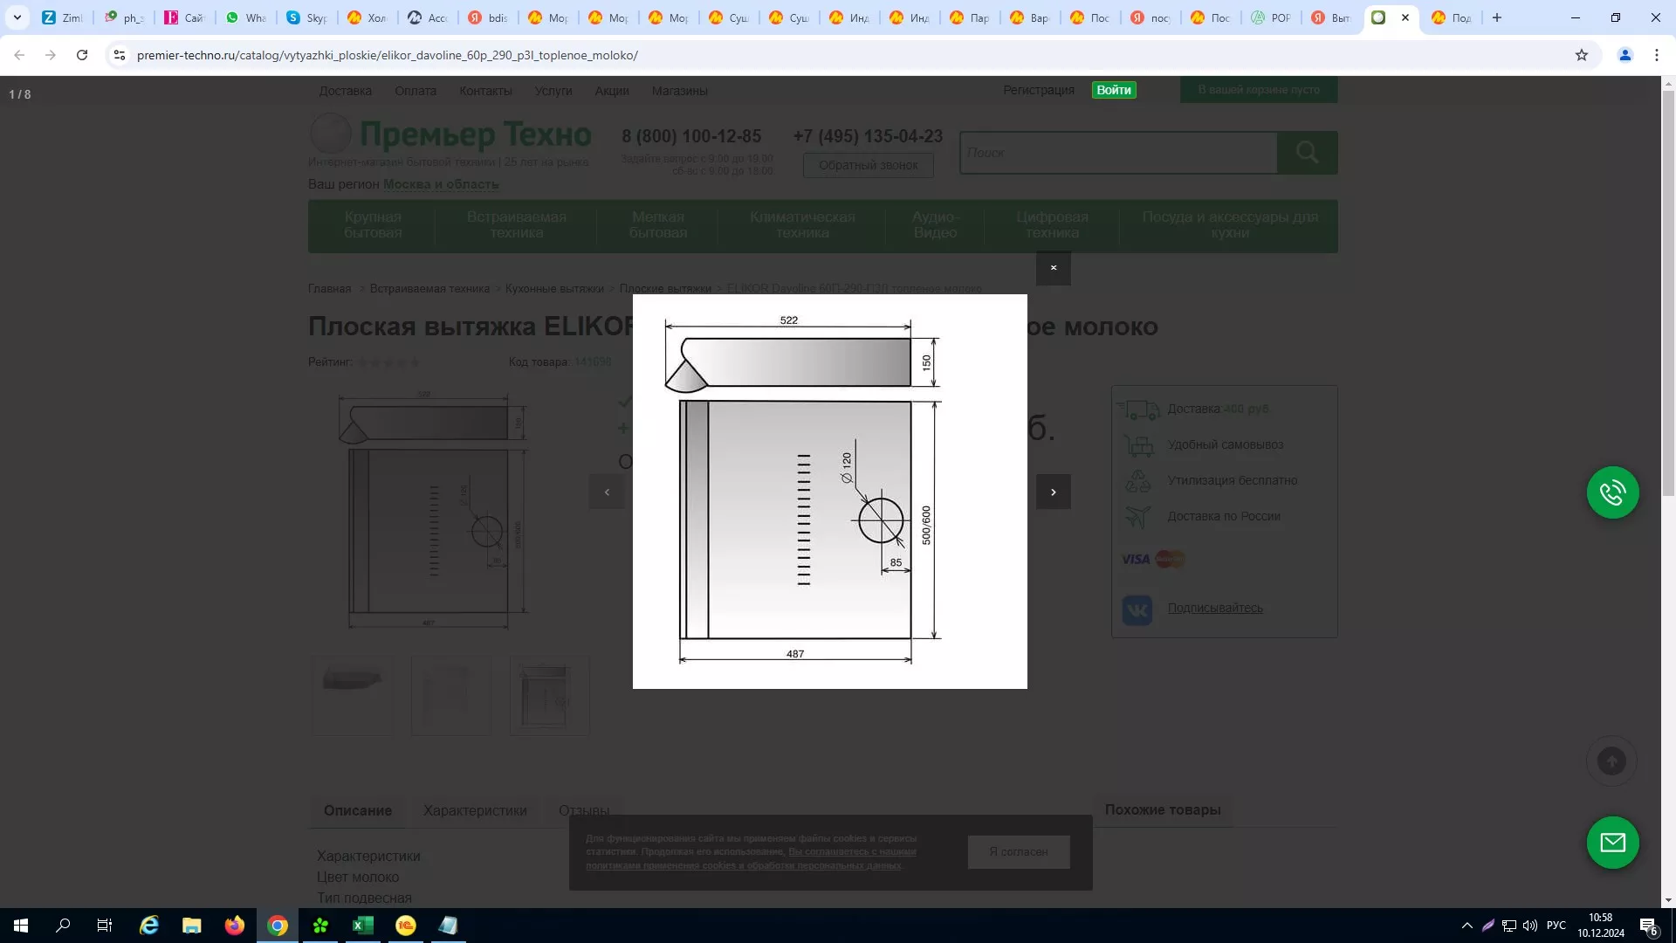Open File Explorer from taskbar
Viewport: 1676px width, 943px height.
[192, 926]
